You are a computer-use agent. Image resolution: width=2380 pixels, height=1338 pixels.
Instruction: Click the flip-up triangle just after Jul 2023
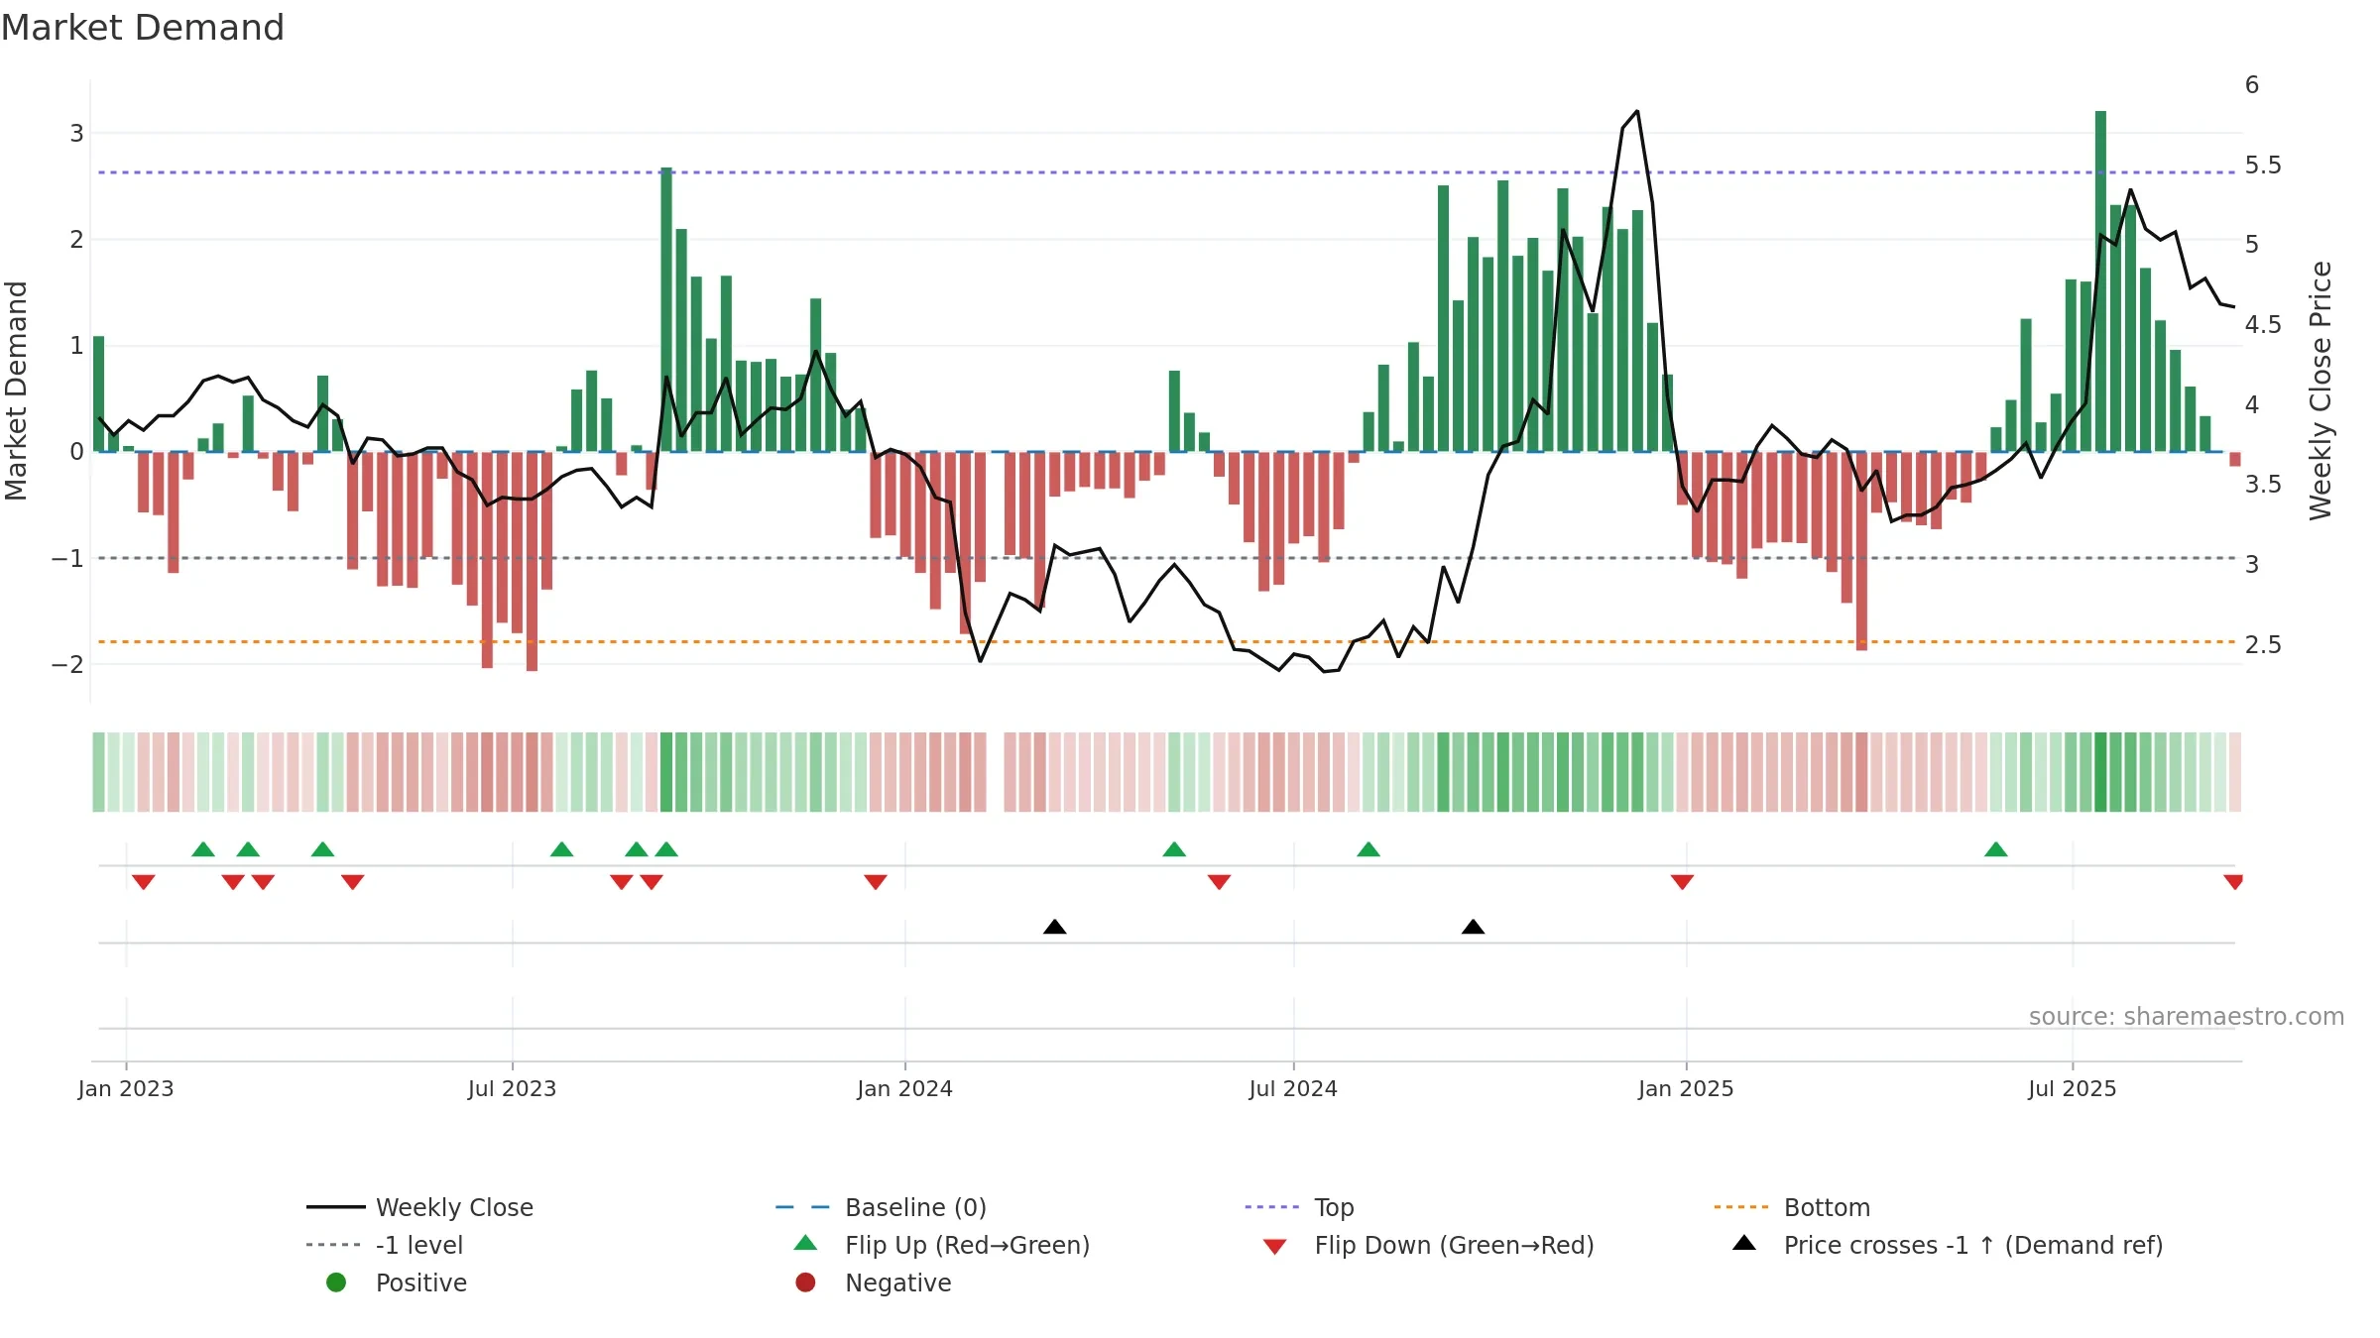coord(561,849)
